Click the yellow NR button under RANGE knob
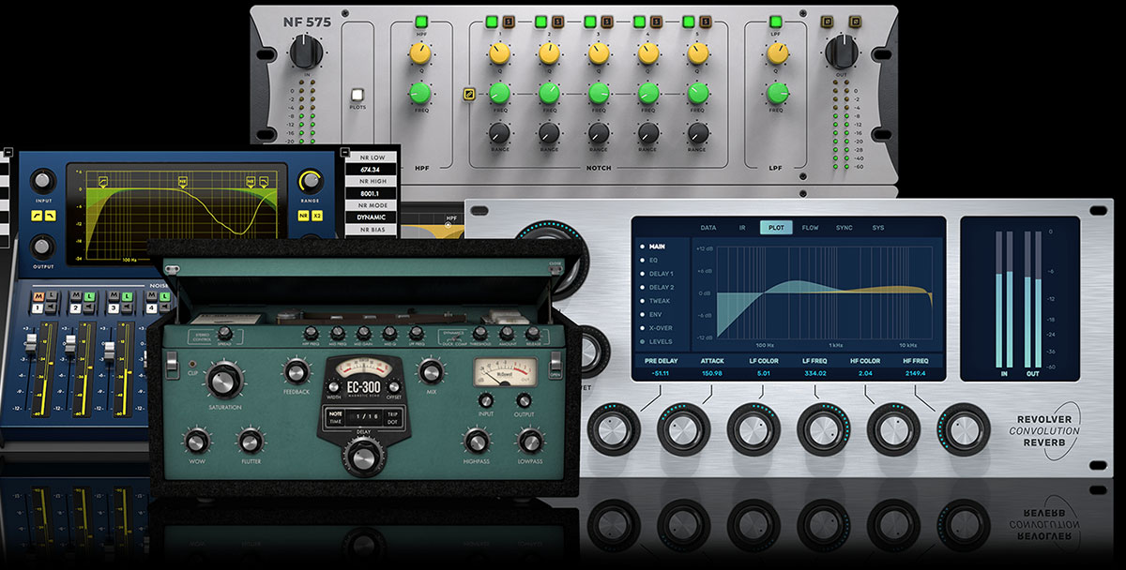This screenshot has height=570, width=1126. click(x=304, y=217)
